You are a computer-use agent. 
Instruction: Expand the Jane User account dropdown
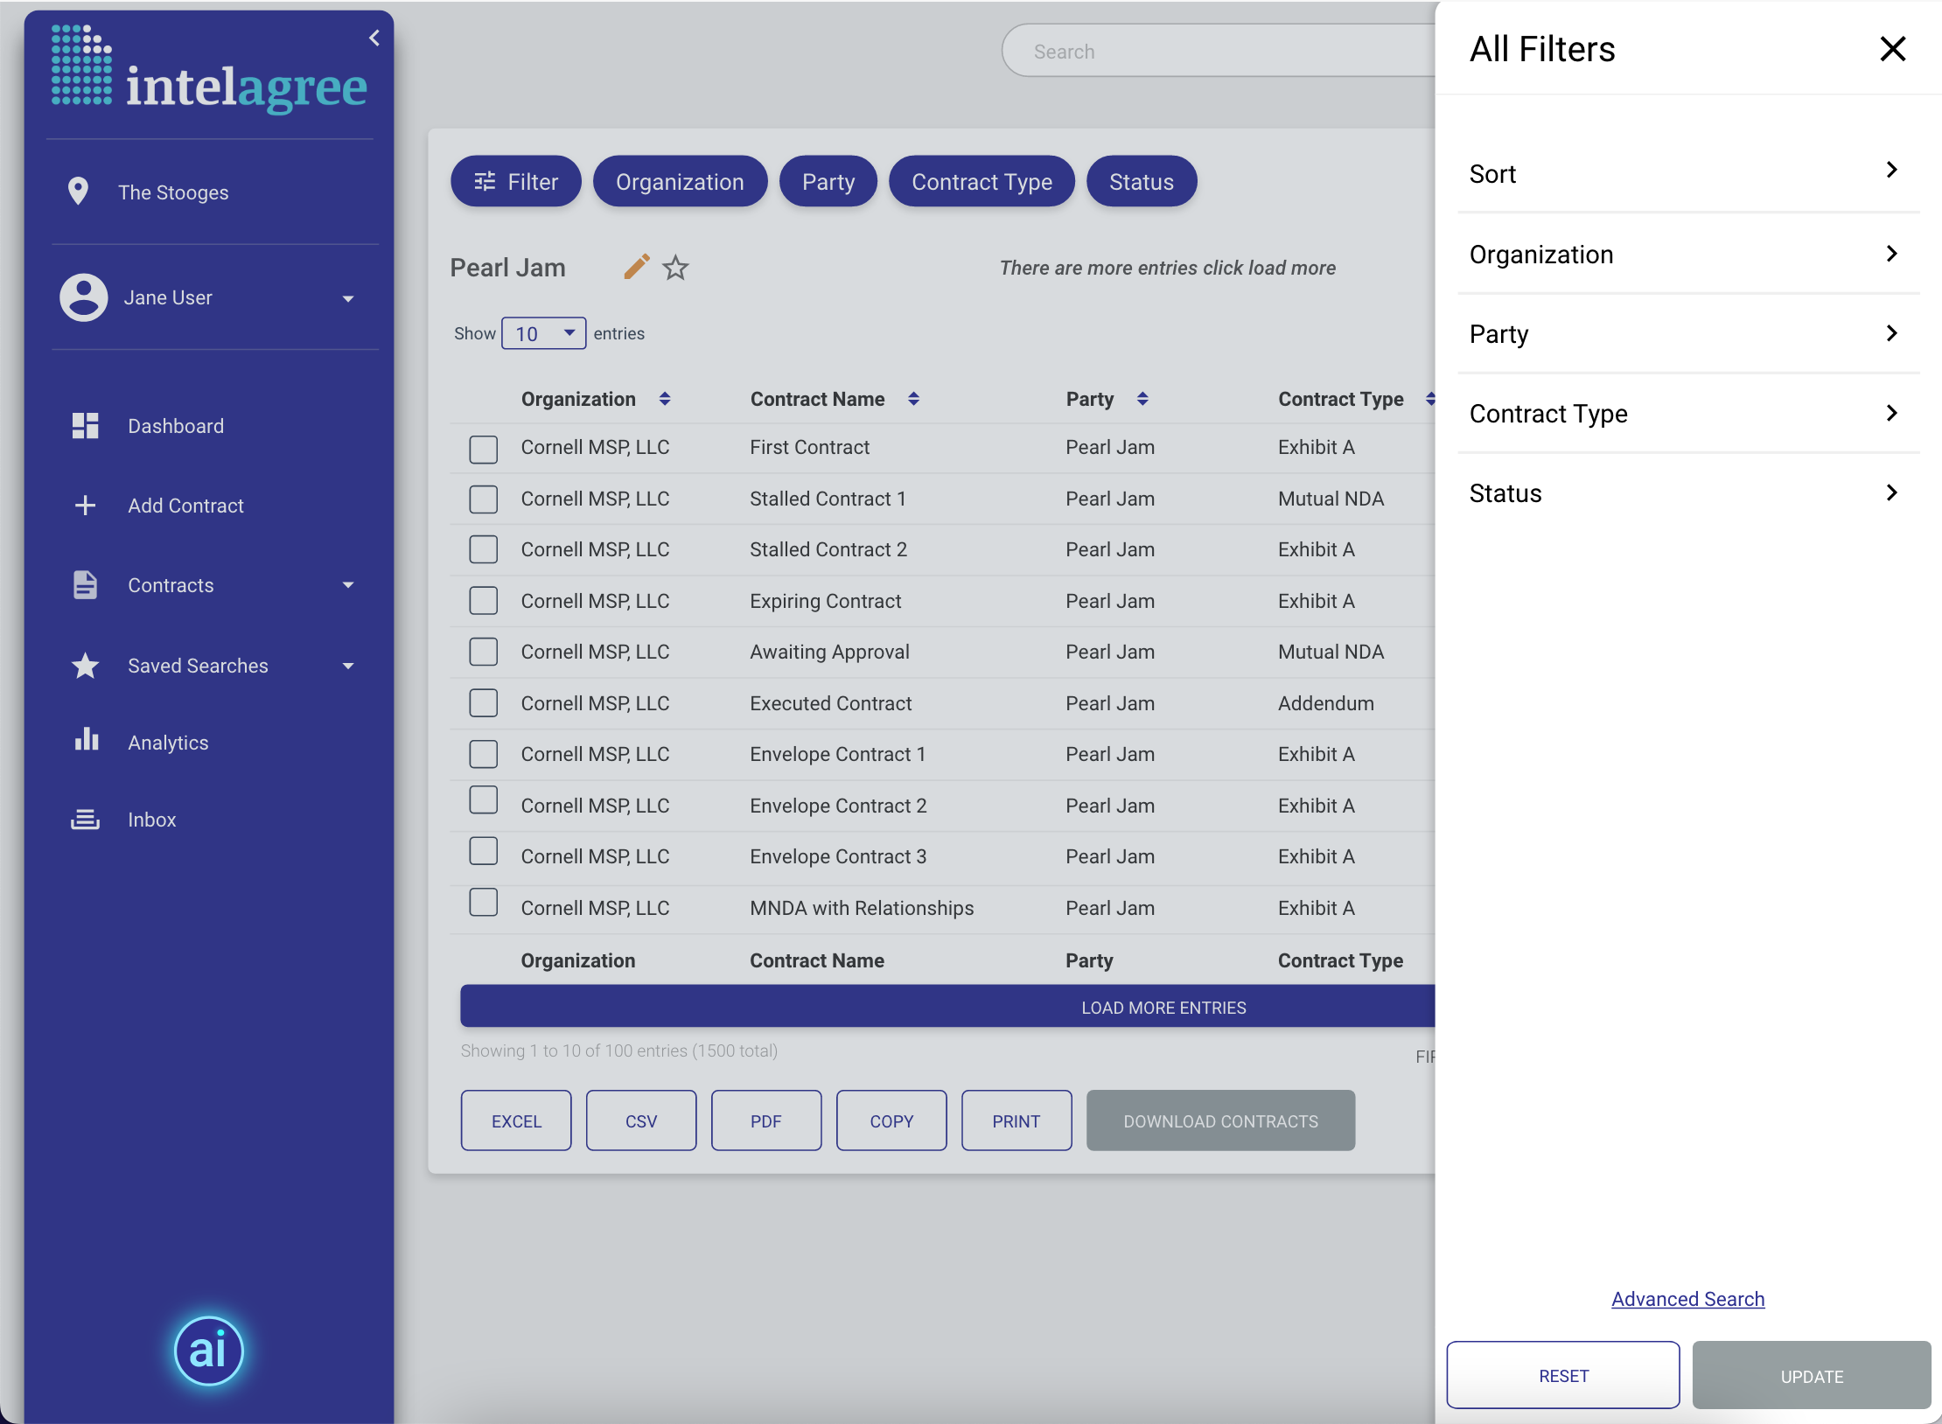point(348,298)
